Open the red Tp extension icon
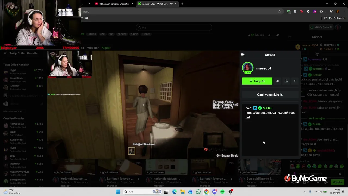348x196 pixels. coord(302,11)
